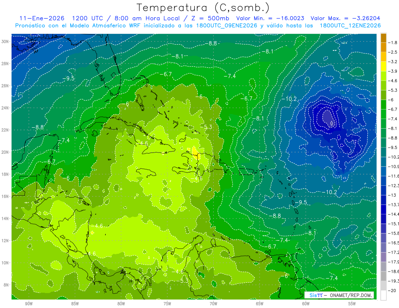Click the "75W" longitude label
The width and height of the screenshot is (399, 308).
[167, 304]
